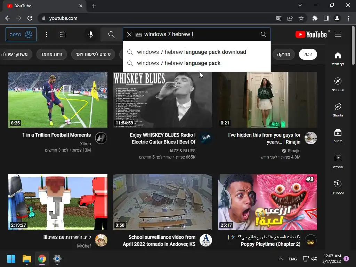Clear the search box text with X
Image resolution: width=356 pixels, height=267 pixels.
coord(129,34)
